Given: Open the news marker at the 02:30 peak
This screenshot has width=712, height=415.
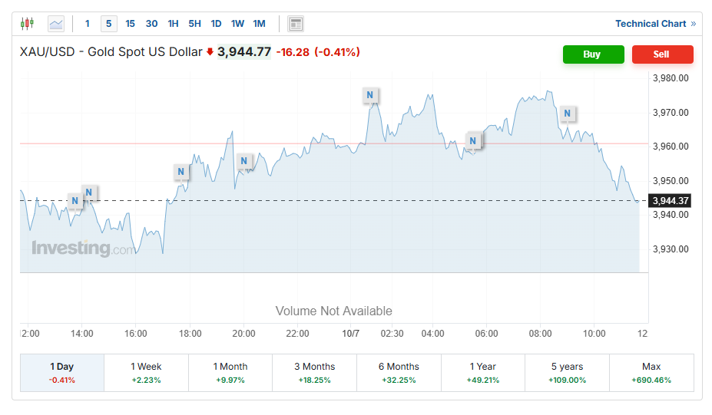Looking at the screenshot, I should (x=370, y=96).
